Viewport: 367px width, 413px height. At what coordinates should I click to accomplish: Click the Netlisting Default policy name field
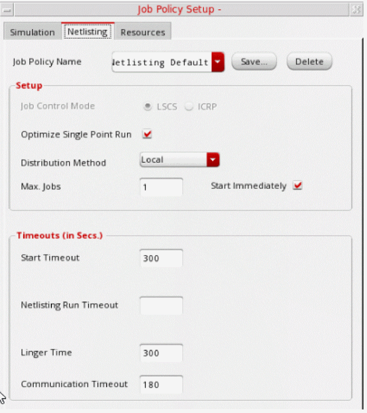(161, 62)
